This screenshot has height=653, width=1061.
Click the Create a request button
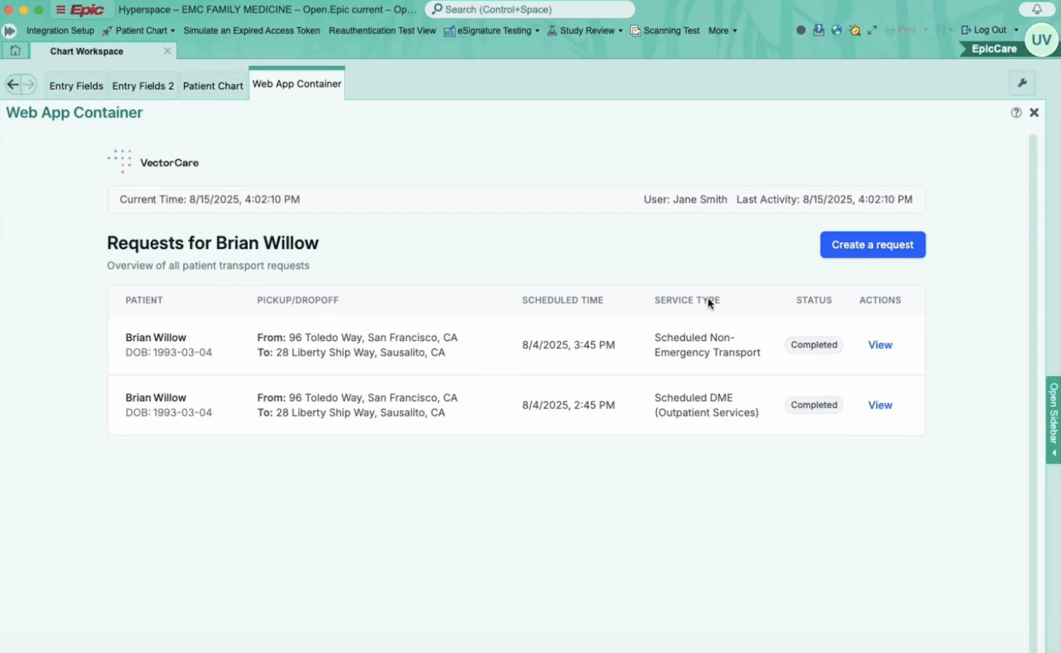click(872, 244)
